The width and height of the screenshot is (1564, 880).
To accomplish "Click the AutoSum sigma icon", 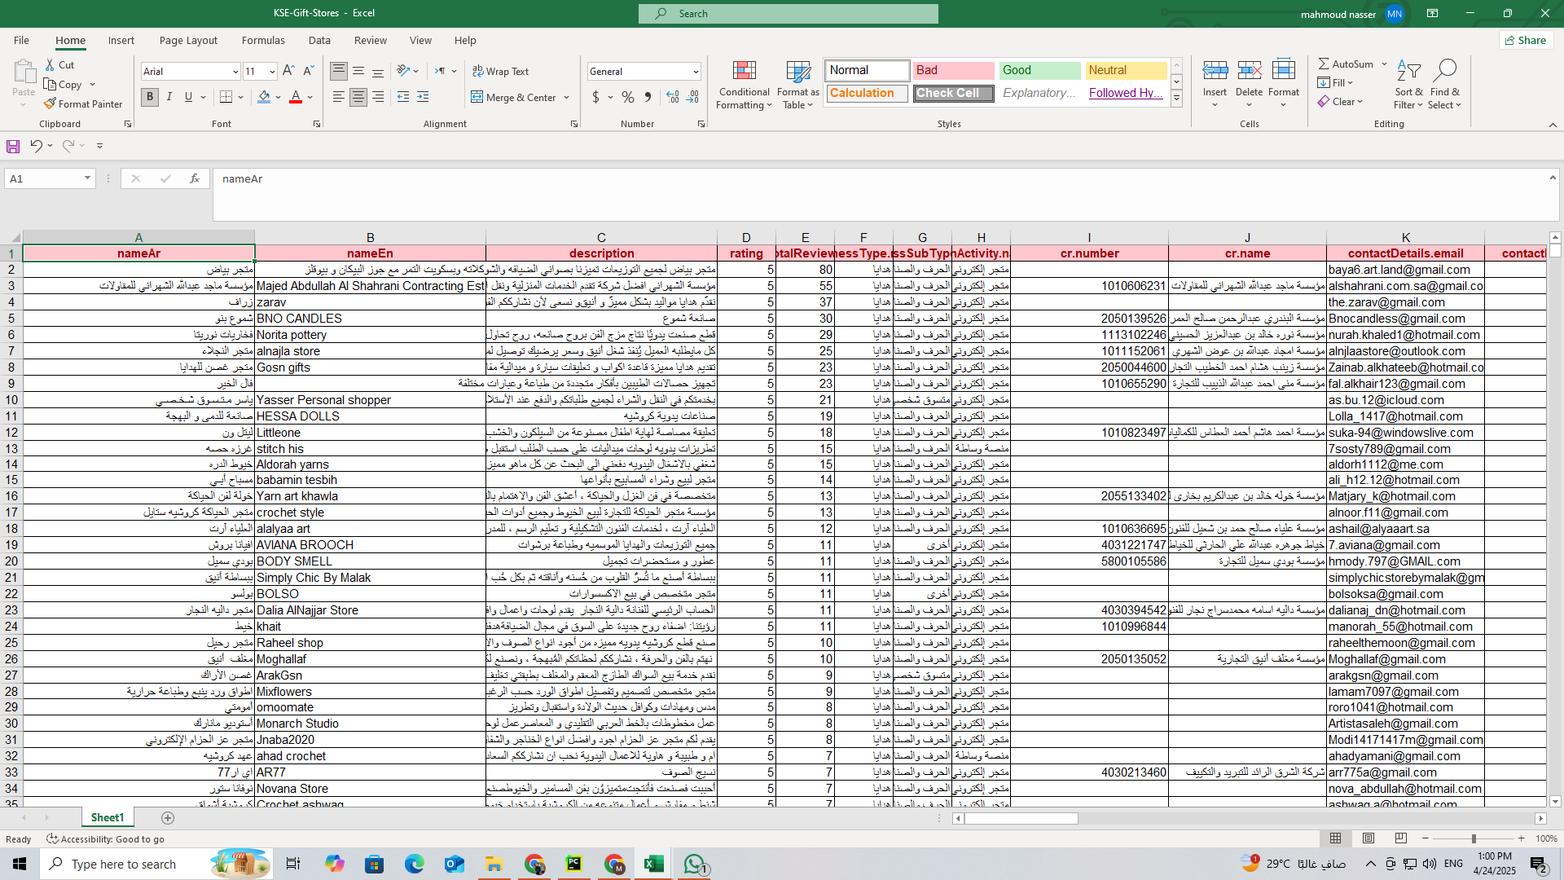I will 1324,64.
